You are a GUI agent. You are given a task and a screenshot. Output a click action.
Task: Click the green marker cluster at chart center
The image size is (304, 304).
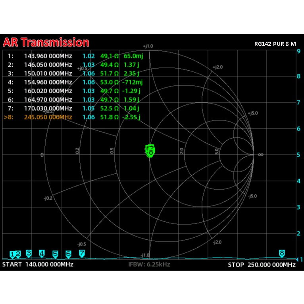click(x=150, y=151)
